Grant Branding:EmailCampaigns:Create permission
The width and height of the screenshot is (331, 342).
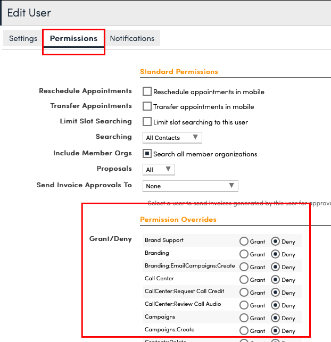point(244,266)
